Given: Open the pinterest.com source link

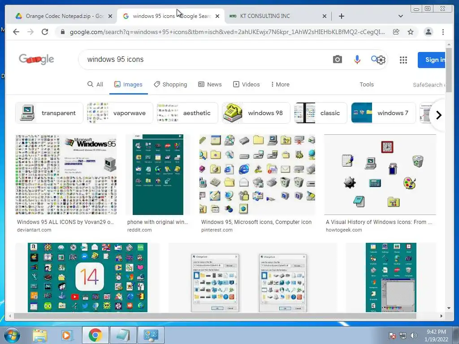Looking at the screenshot, I should coord(217,230).
